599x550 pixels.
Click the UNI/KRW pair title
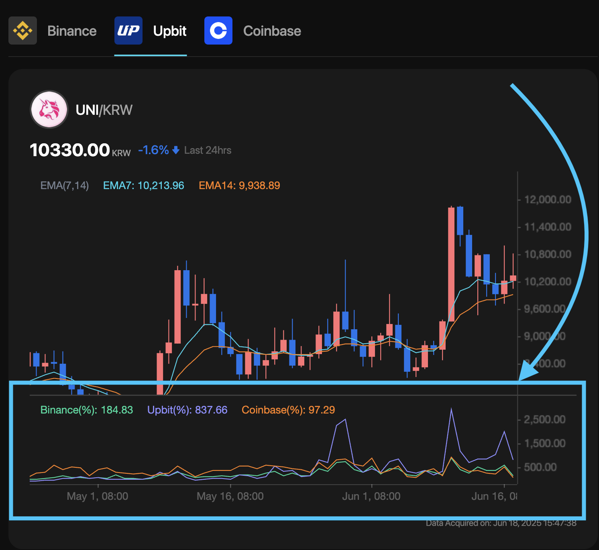pyautogui.click(x=104, y=110)
